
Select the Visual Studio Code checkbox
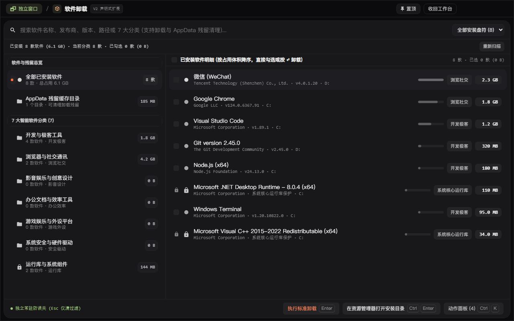pos(176,124)
